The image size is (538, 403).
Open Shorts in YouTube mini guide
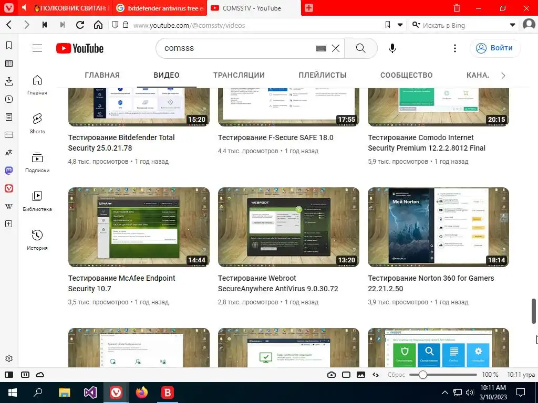point(37,123)
